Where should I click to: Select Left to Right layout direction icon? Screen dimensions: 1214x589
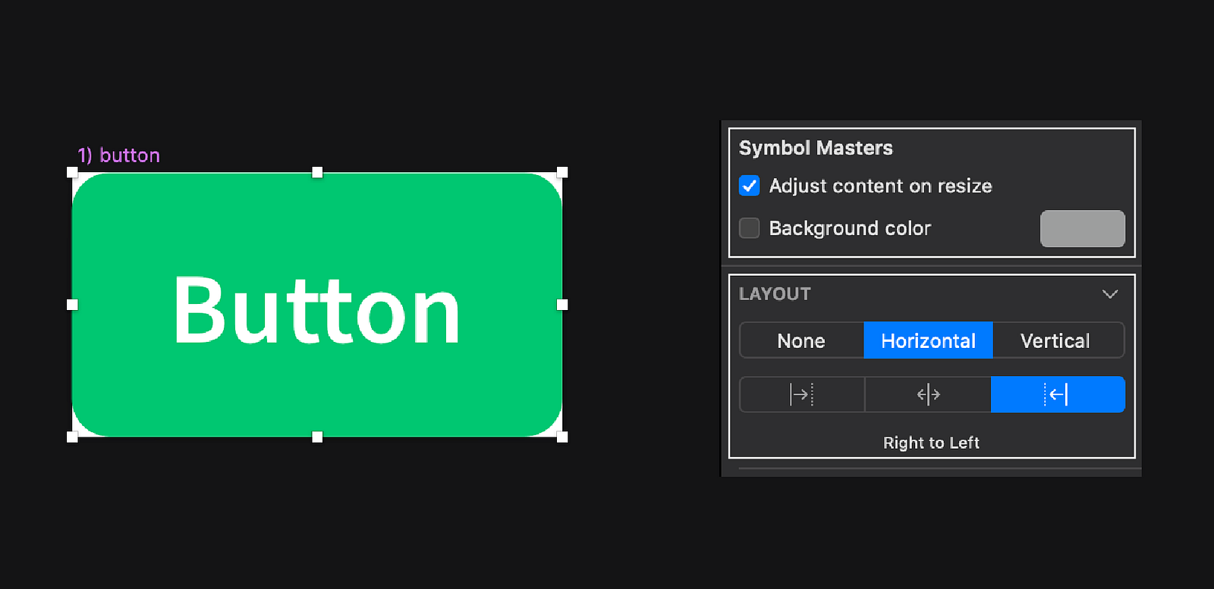click(802, 394)
